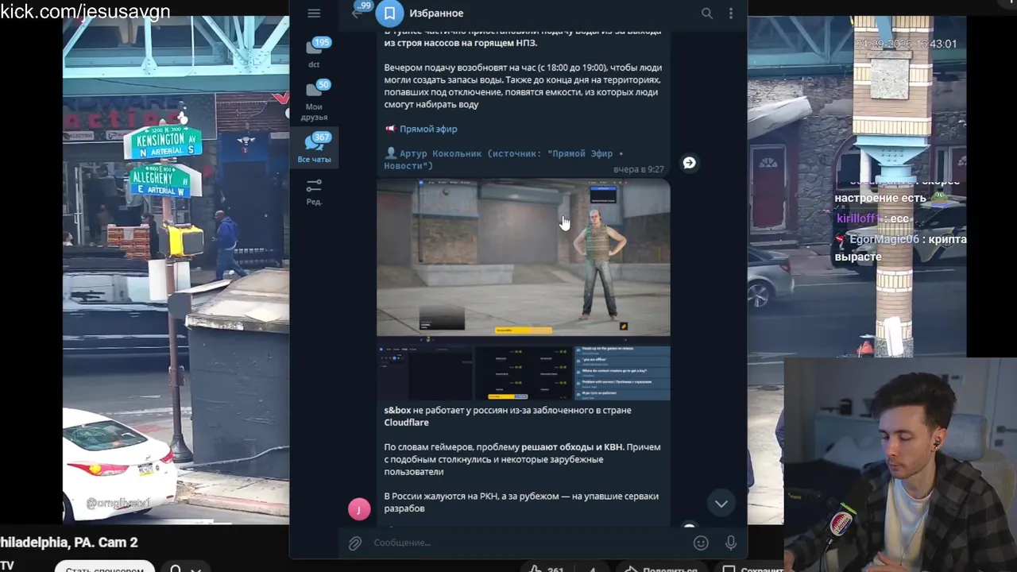The image size is (1017, 572).
Task: Open the large s&box game screenshot
Action: tap(523, 257)
